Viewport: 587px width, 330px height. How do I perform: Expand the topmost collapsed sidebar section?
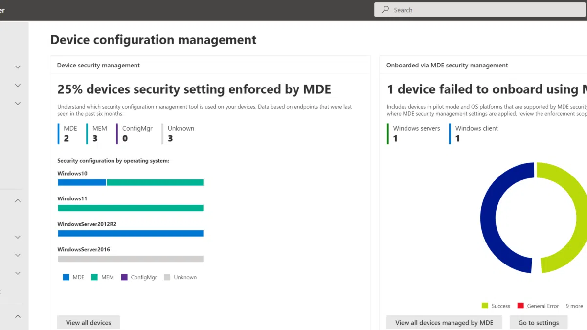pos(18,67)
